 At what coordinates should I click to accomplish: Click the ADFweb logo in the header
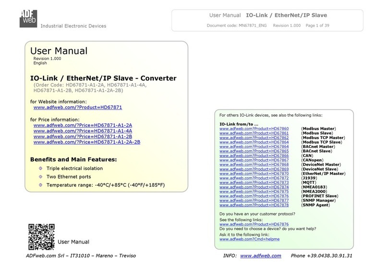pos(28,19)
